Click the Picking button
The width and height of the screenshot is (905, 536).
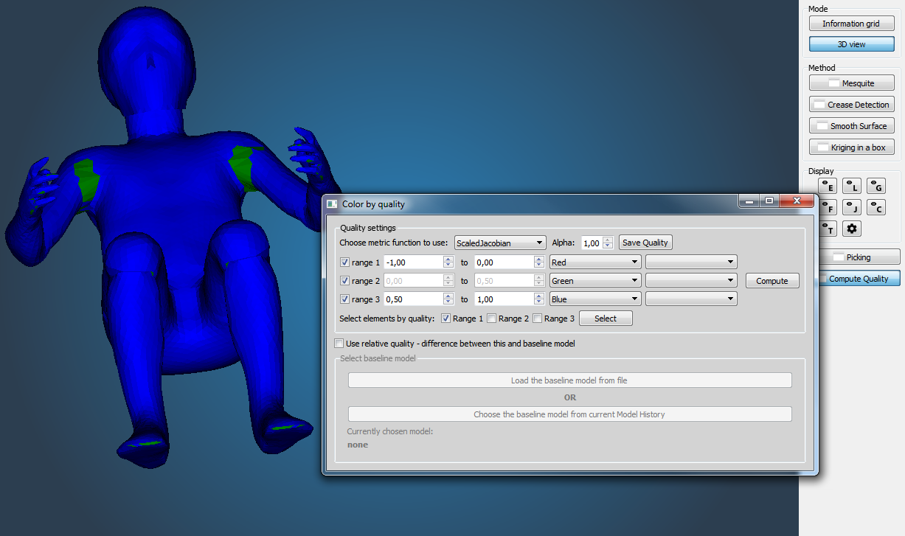859,257
